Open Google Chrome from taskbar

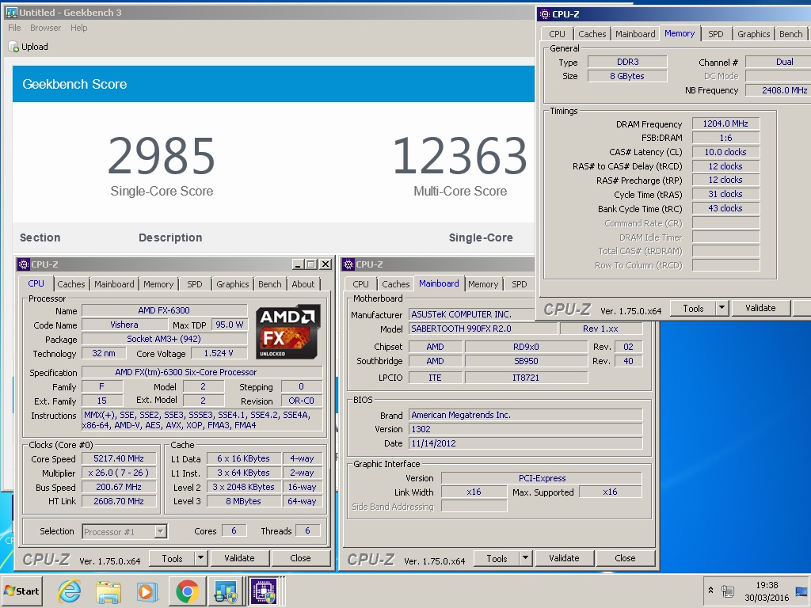[x=187, y=591]
